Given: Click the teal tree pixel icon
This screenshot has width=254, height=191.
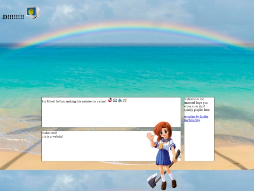Looking at the screenshot, I should tap(120, 100).
